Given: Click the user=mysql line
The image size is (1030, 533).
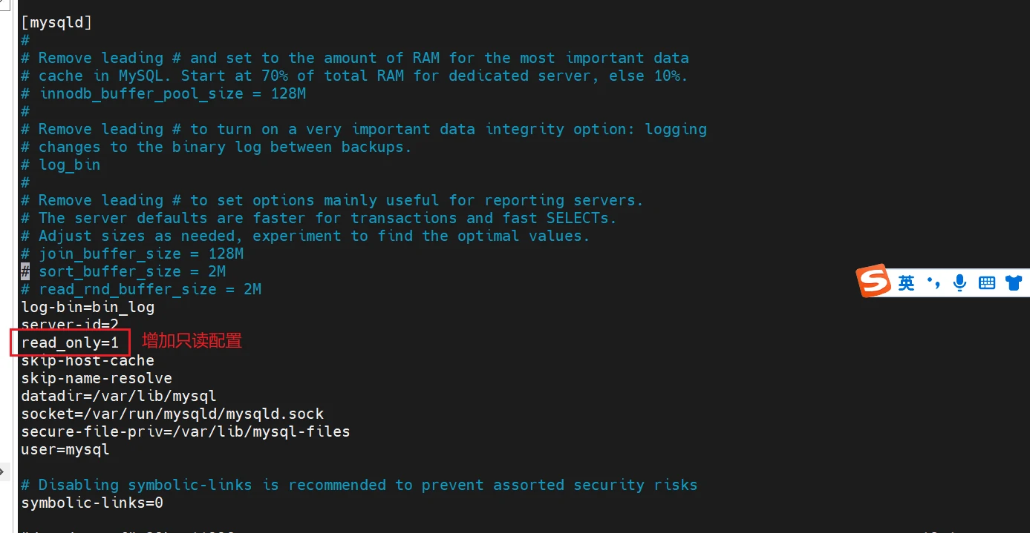Looking at the screenshot, I should (x=65, y=449).
